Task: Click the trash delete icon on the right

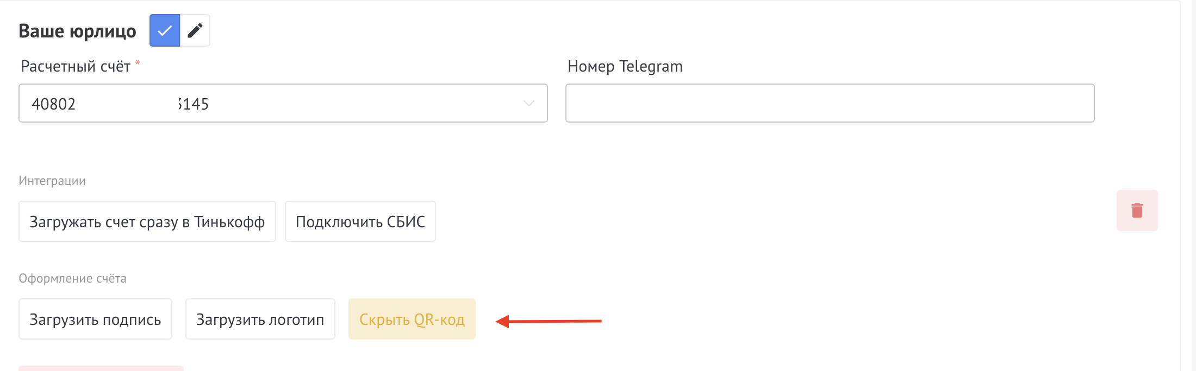Action: coord(1137,210)
